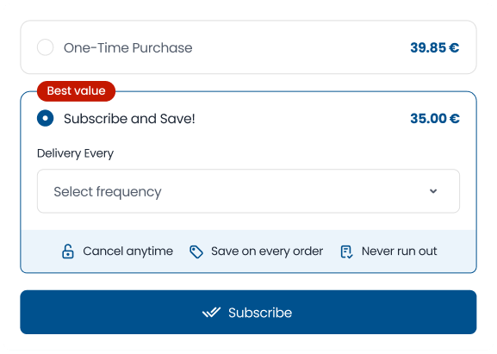Click the 39.85 € price
Image resolution: width=497 pixels, height=354 pixels.
[x=435, y=48]
